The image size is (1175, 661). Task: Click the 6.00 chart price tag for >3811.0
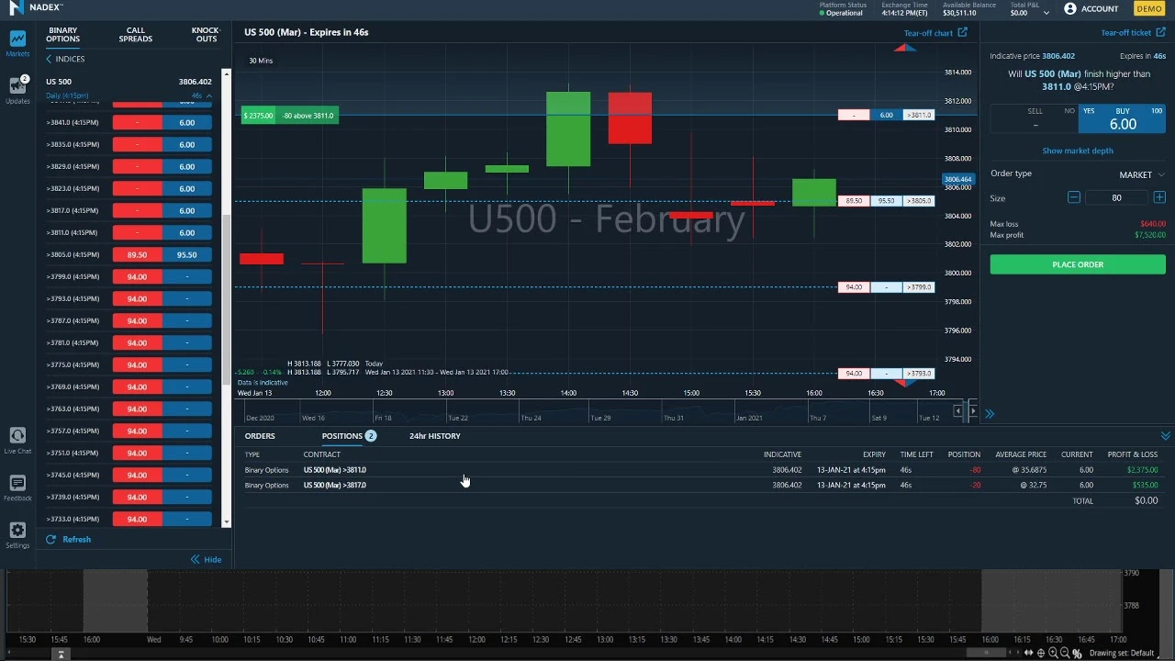(x=886, y=116)
